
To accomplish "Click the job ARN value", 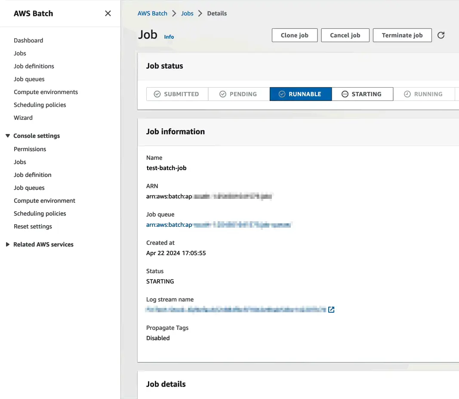I will pos(209,196).
